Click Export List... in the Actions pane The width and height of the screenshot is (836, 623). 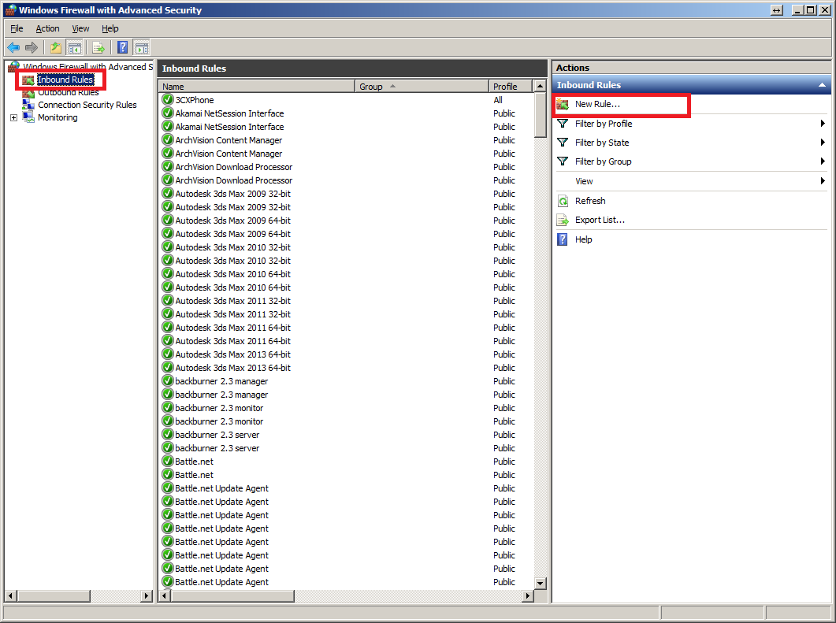[x=600, y=220]
